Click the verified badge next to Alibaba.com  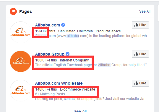coord(63,25)
